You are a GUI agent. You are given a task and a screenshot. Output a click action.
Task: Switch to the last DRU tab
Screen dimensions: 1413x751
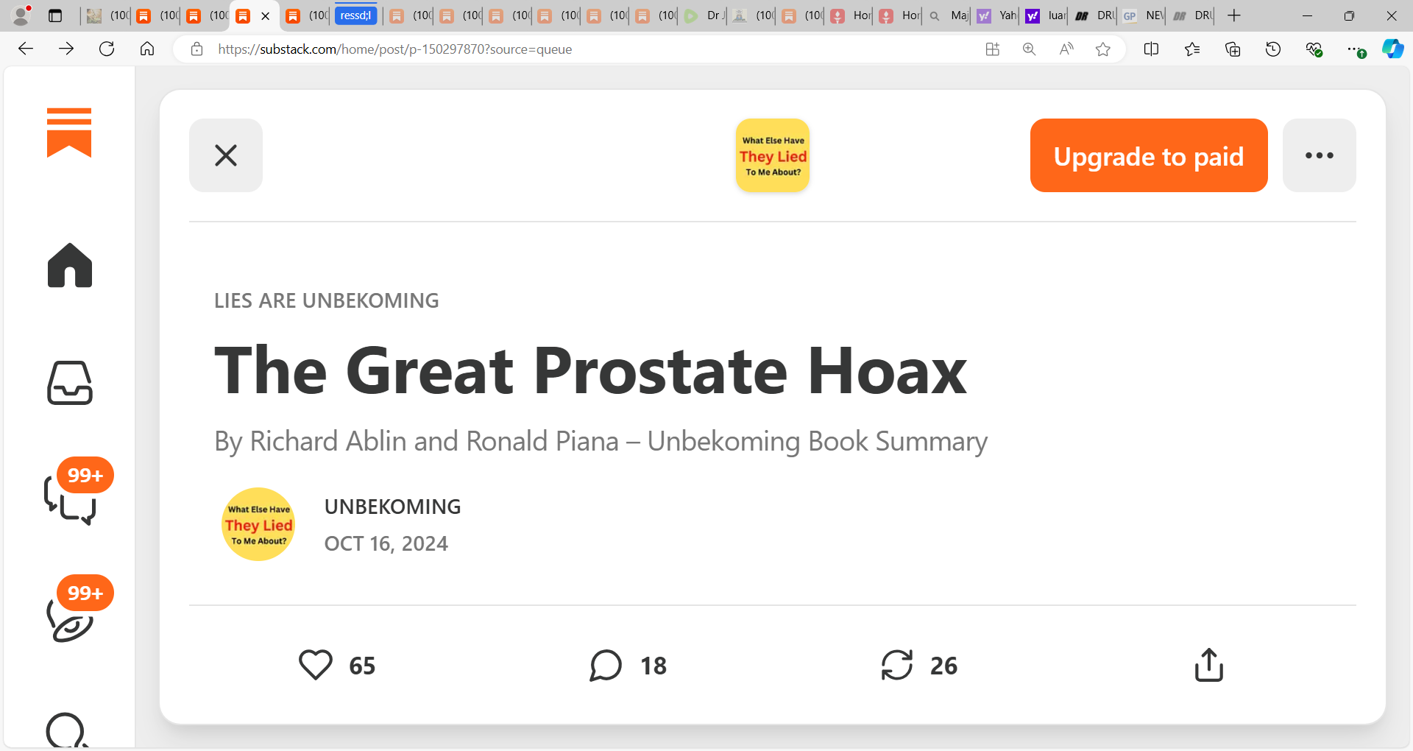tap(1191, 15)
